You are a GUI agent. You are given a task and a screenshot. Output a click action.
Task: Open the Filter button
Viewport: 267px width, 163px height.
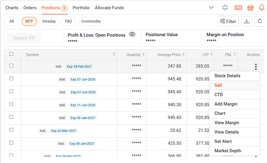(228, 21)
